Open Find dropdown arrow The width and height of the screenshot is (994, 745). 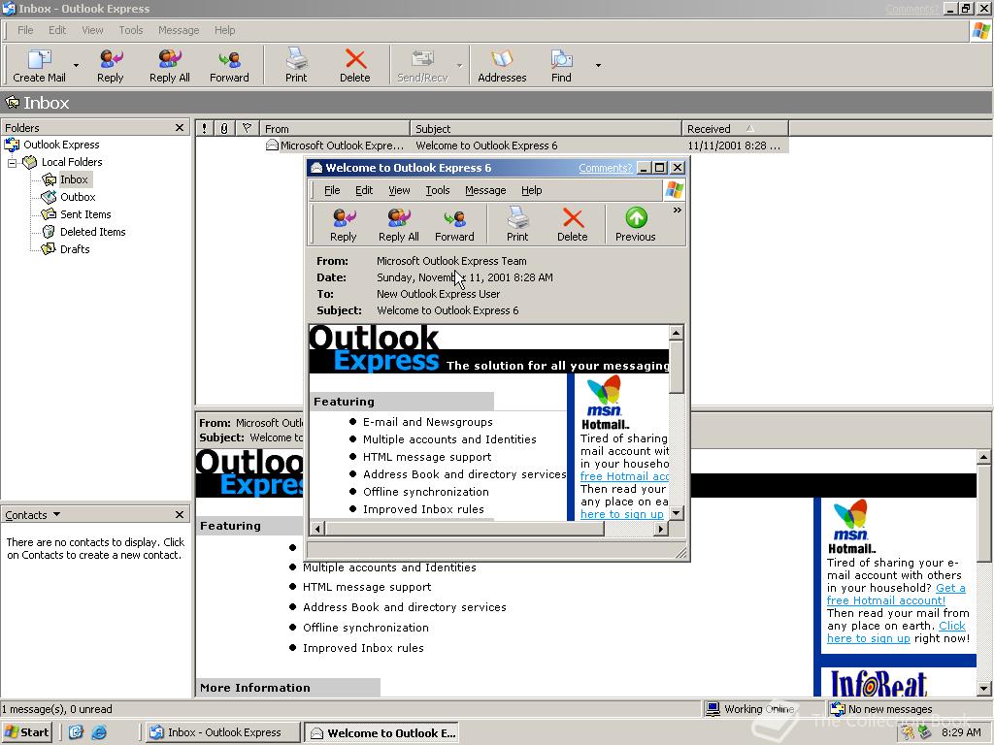click(598, 65)
